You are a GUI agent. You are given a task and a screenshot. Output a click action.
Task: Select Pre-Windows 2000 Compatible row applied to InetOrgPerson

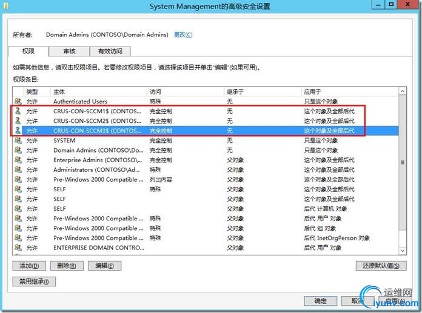tap(206, 238)
